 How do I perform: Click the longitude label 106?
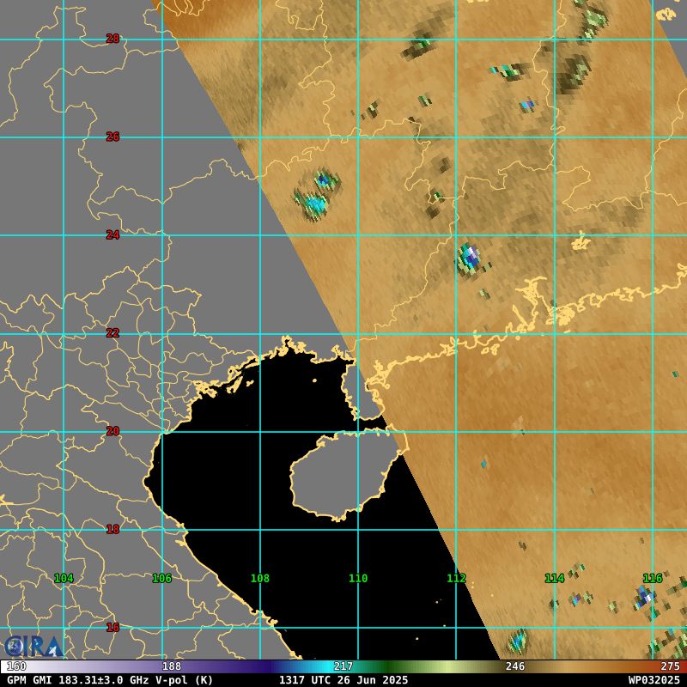coord(161,578)
